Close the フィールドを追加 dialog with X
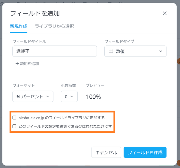180x168 pixels. point(165,13)
